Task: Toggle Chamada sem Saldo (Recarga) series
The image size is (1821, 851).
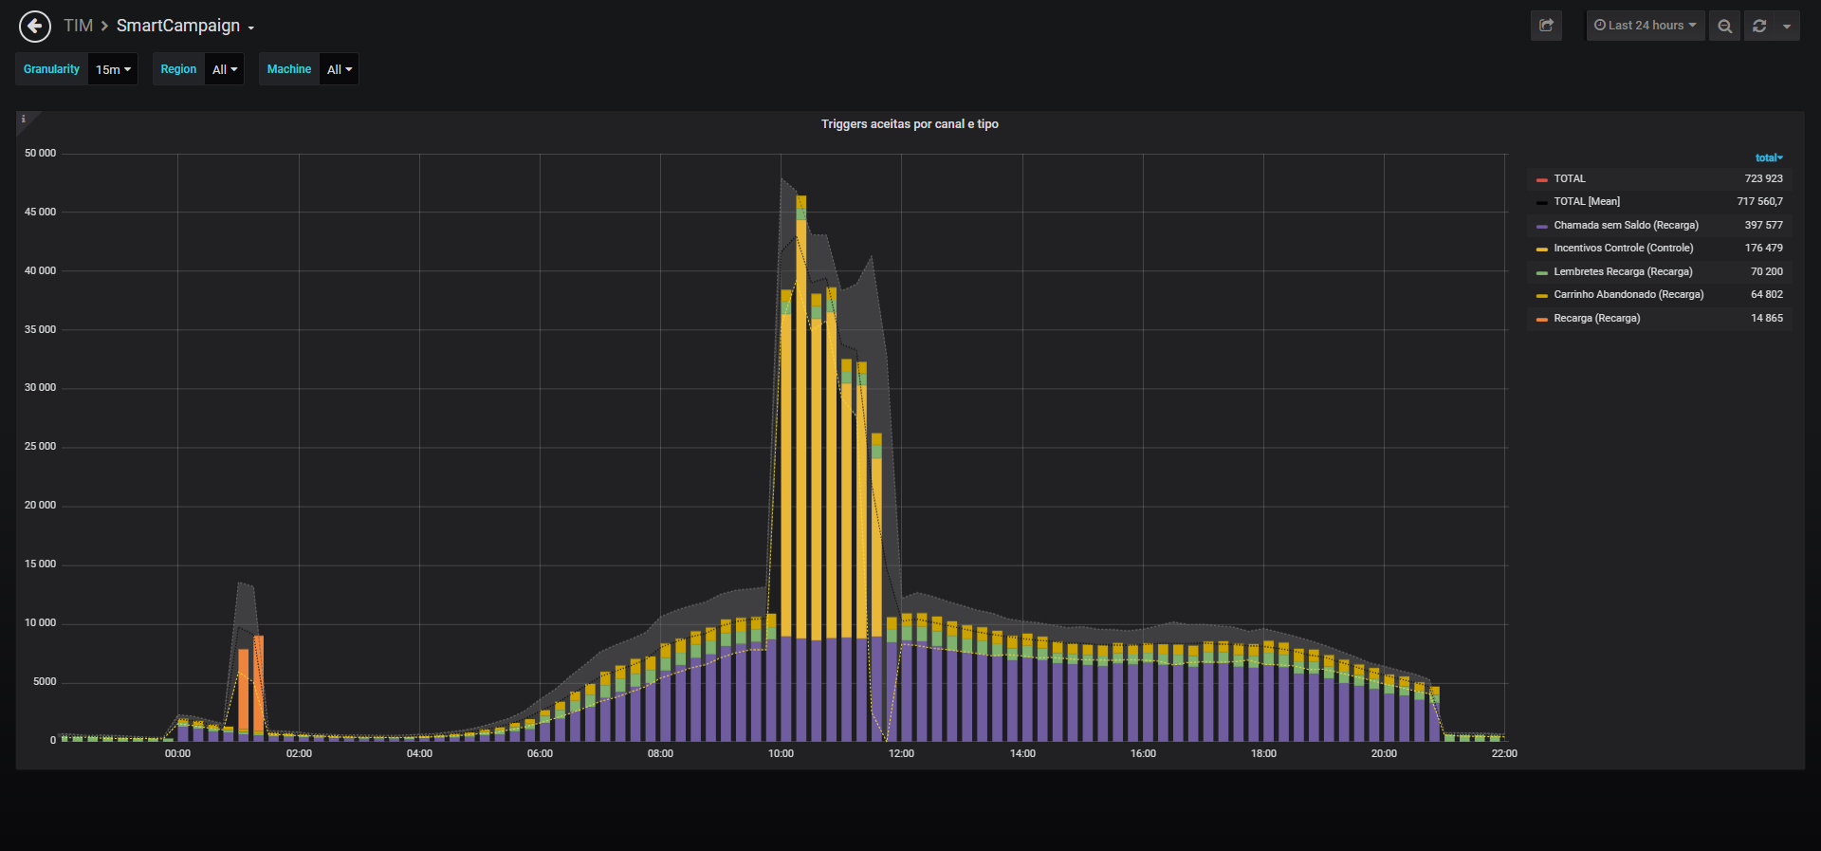Action: point(1626,225)
